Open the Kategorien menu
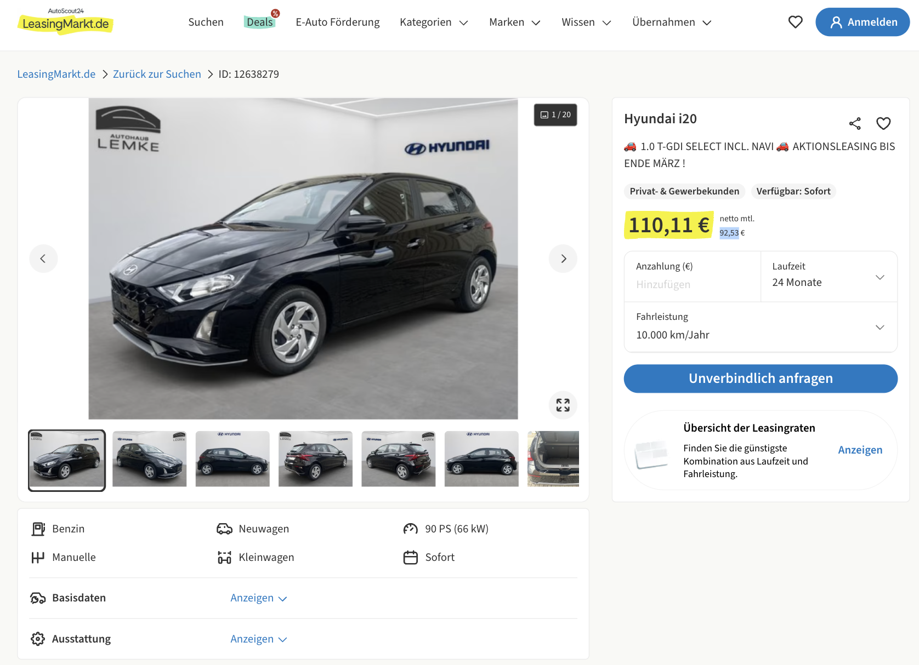 tap(433, 22)
